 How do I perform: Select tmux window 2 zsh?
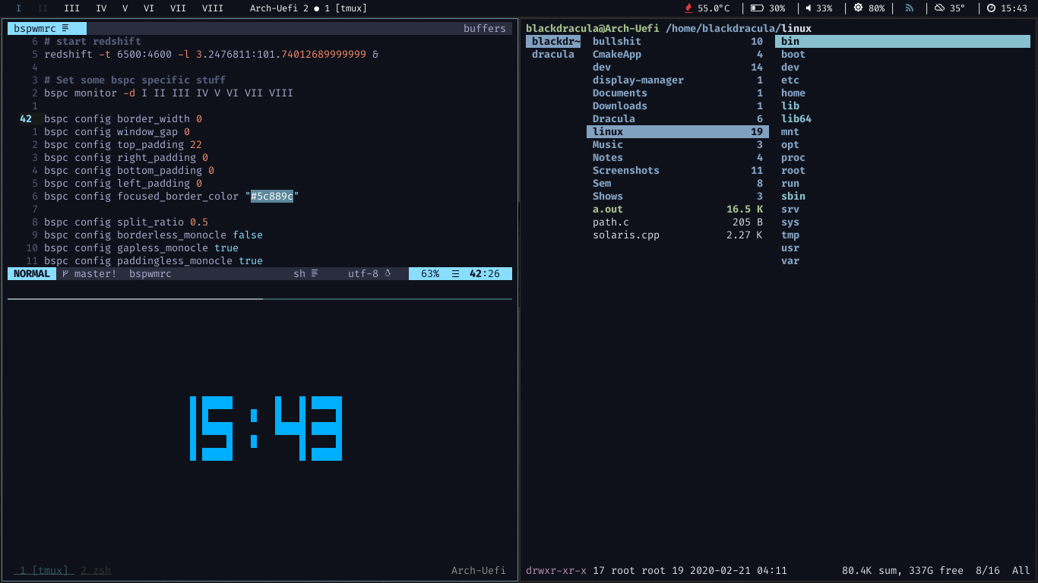coord(96,570)
